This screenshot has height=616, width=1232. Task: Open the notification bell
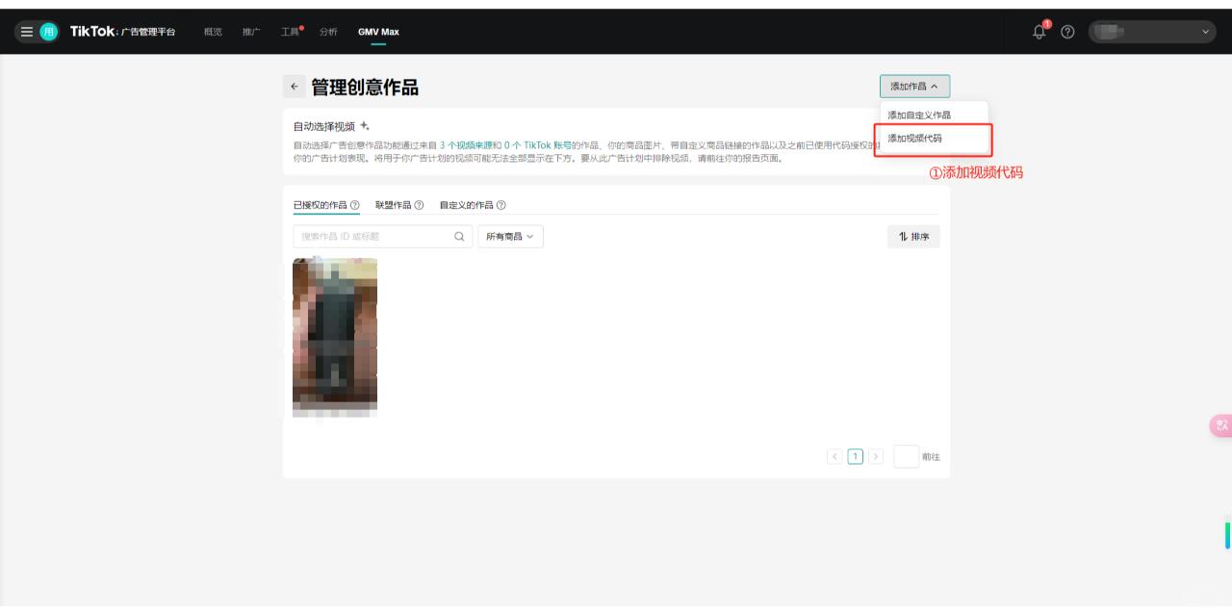pos(1039,32)
